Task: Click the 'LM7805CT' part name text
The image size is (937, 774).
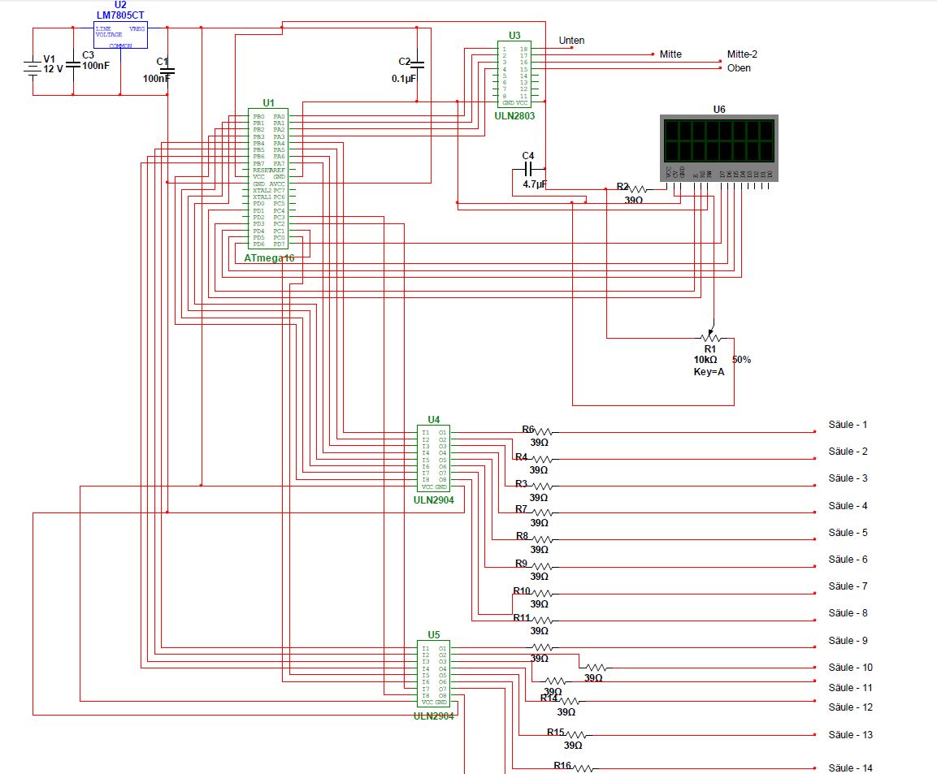Action: [x=120, y=15]
